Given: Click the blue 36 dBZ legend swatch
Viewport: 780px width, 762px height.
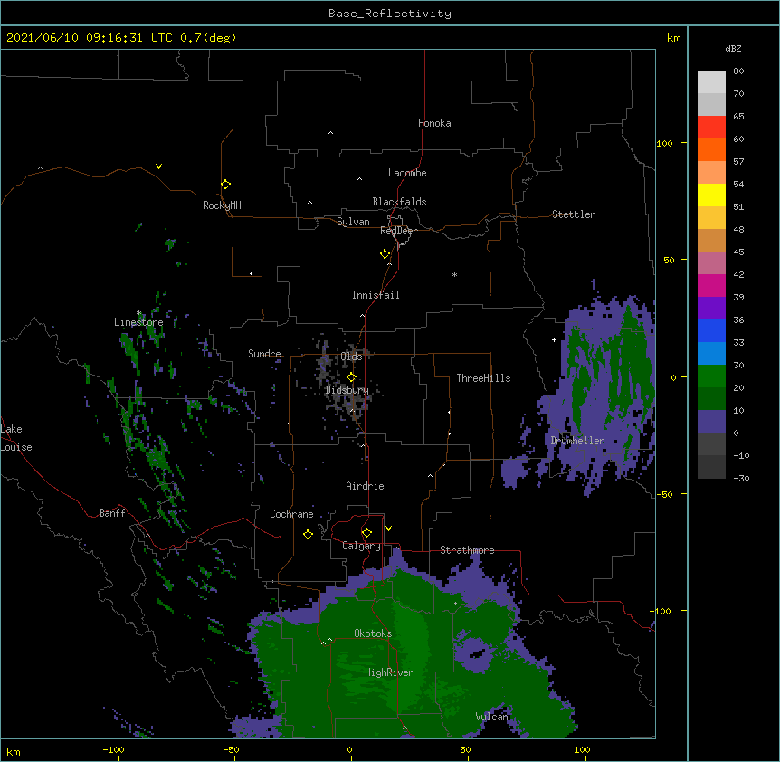Looking at the screenshot, I should coord(711,330).
